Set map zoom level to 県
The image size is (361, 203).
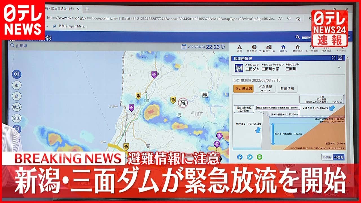17,96
